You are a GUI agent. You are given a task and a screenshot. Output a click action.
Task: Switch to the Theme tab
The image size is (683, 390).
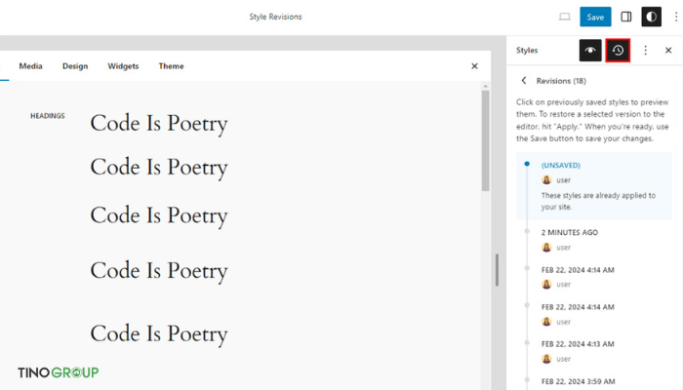[171, 66]
